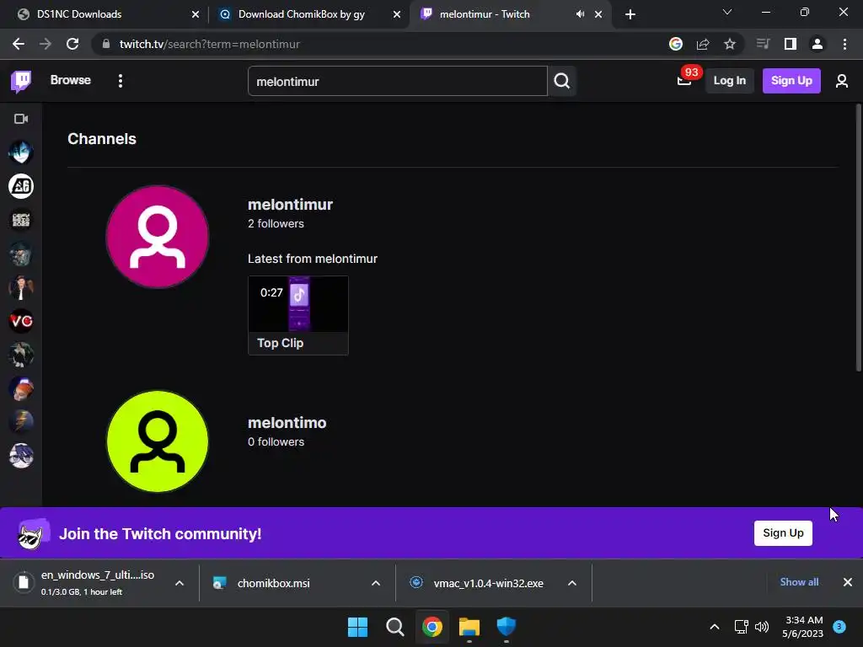This screenshot has width=863, height=647.
Task: View site info via the lock icon
Action: point(106,44)
